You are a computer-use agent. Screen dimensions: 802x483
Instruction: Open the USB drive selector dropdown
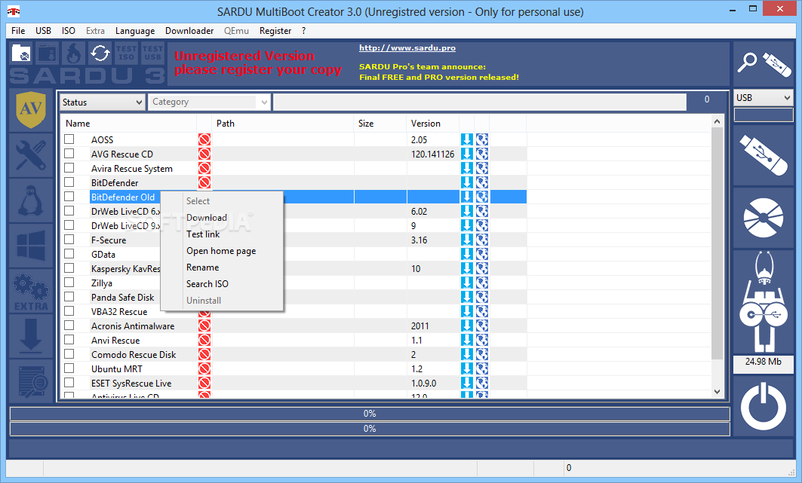764,97
